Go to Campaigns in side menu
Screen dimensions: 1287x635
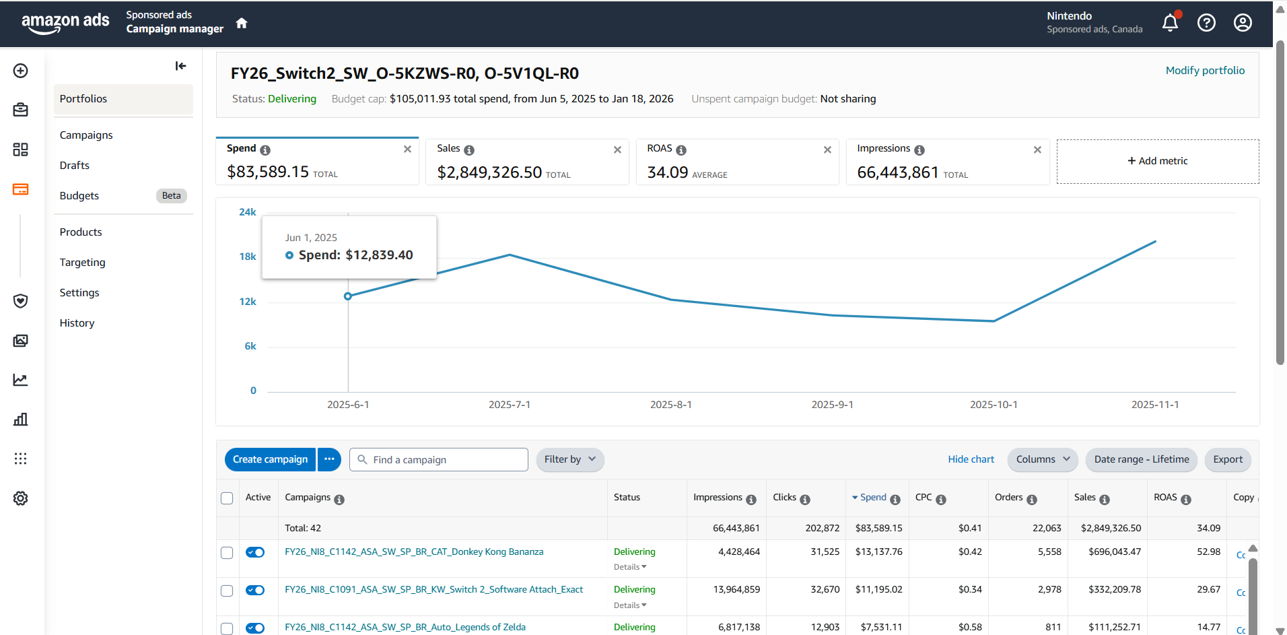point(86,135)
